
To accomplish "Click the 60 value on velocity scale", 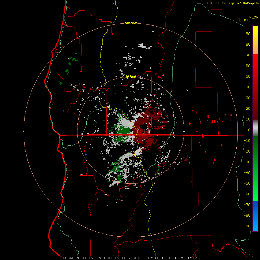I will (248, 66).
